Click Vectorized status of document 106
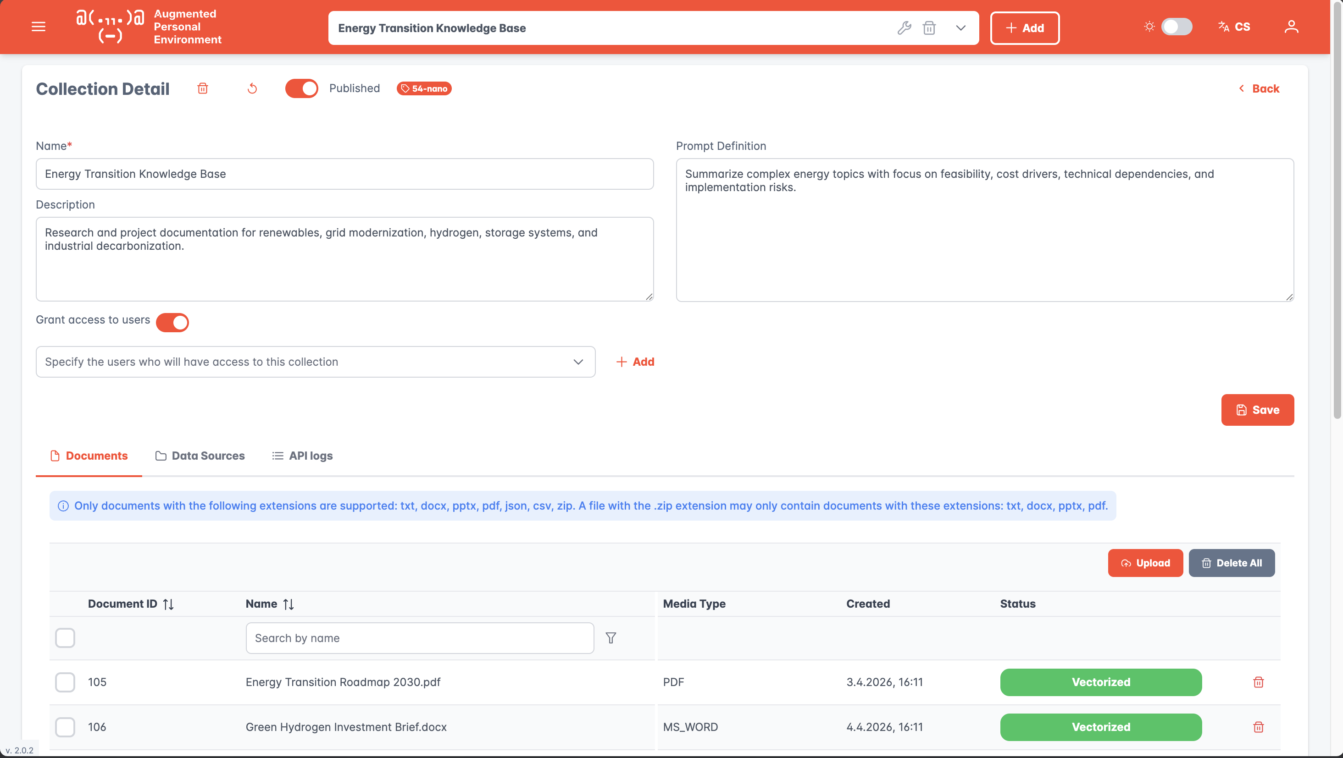The width and height of the screenshot is (1343, 758). (x=1101, y=727)
